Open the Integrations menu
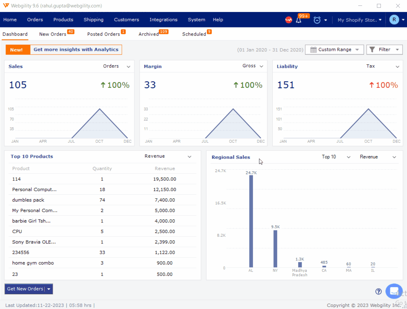This screenshot has width=407, height=309. coord(163,20)
